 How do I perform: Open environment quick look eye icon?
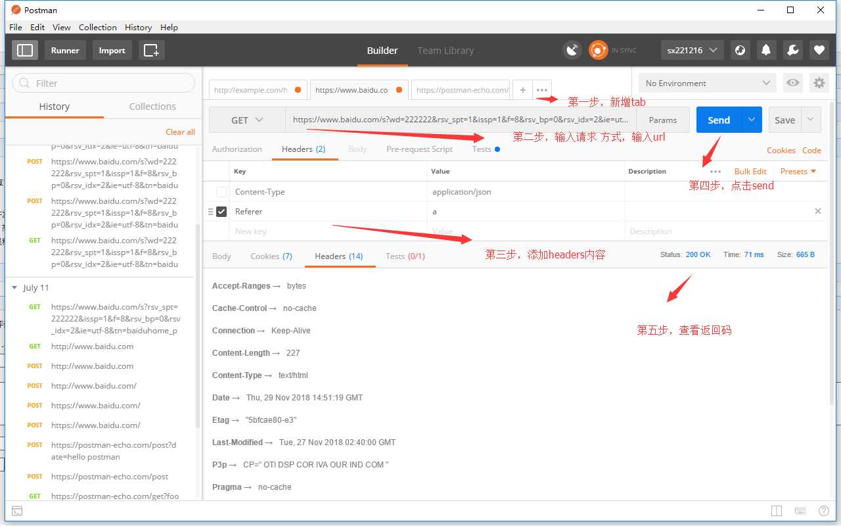pos(793,83)
